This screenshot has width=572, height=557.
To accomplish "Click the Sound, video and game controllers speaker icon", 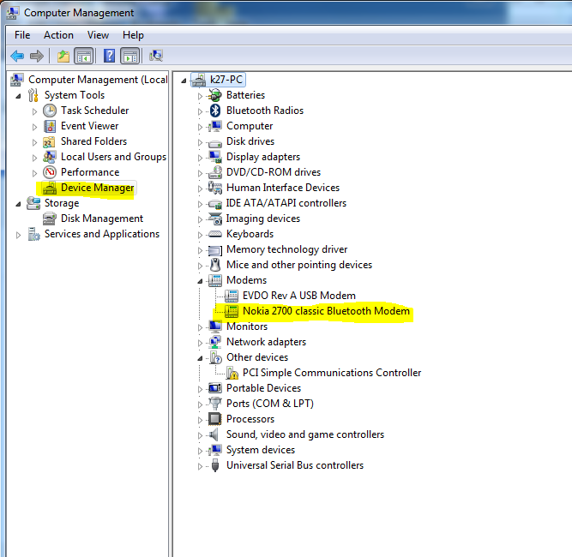I will [214, 434].
